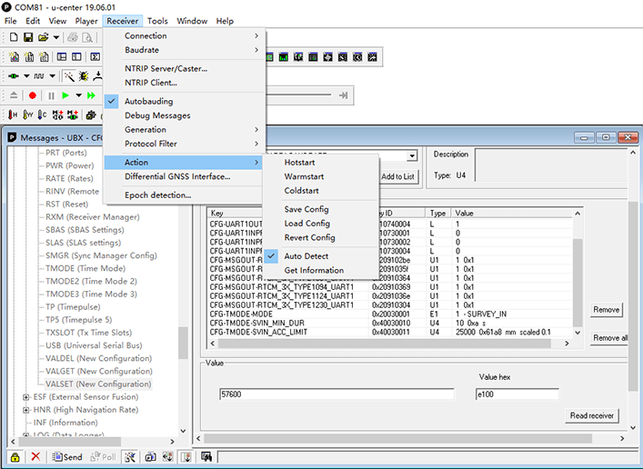Open the key name combo box dropdown arrow
This screenshot has height=469, width=643.
coord(412,155)
